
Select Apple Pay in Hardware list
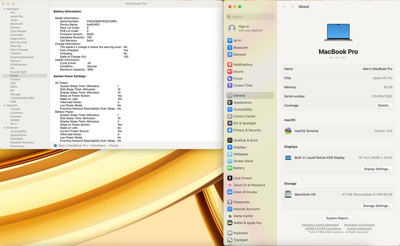coord(17,16)
